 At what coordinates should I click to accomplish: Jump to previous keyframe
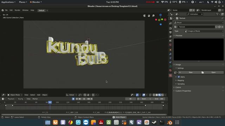click(80, 99)
